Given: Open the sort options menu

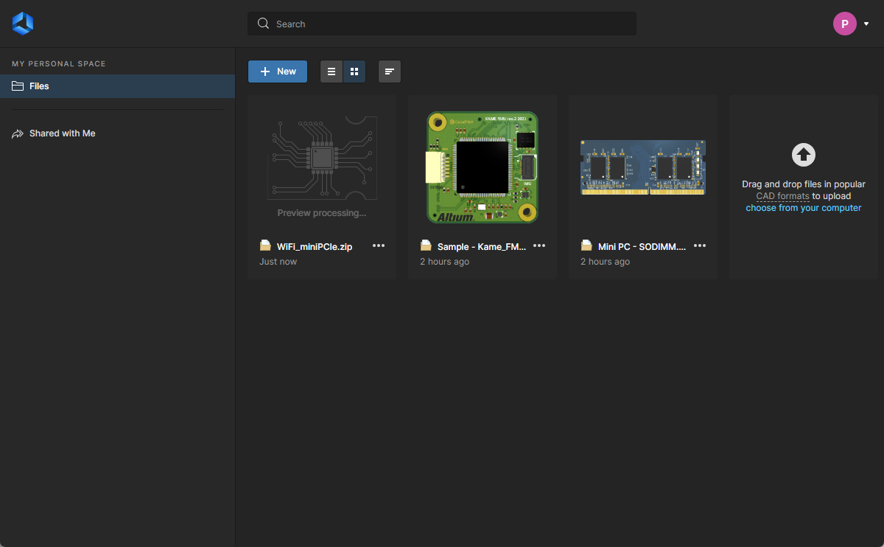Looking at the screenshot, I should click(390, 72).
